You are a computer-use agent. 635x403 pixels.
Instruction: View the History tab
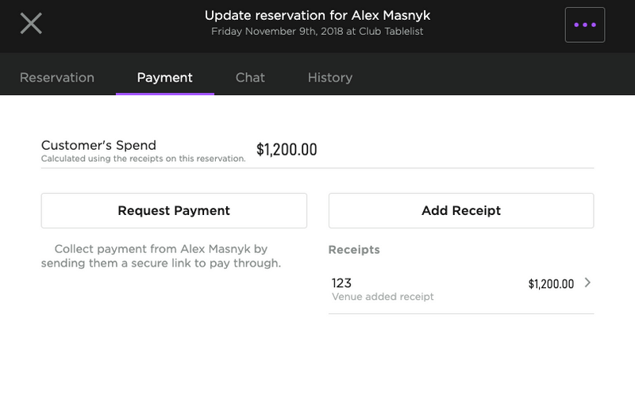(x=330, y=78)
